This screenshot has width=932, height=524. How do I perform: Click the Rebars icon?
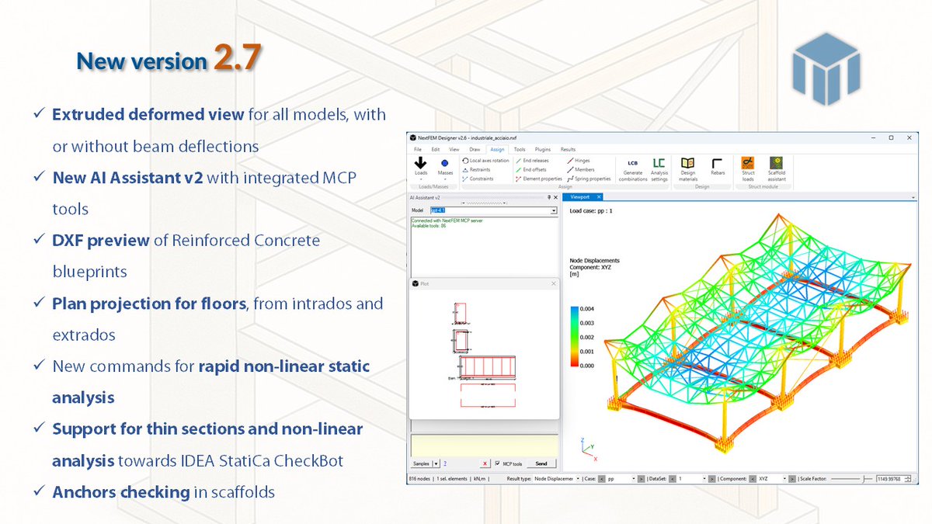[x=717, y=166]
